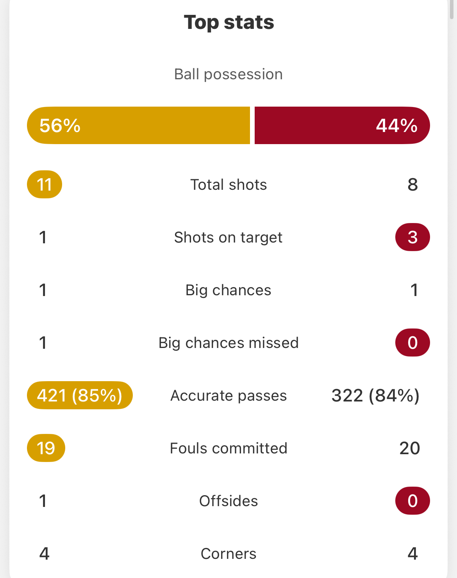Select the Ball possession label
Screen dimensions: 457x578
tap(228, 74)
